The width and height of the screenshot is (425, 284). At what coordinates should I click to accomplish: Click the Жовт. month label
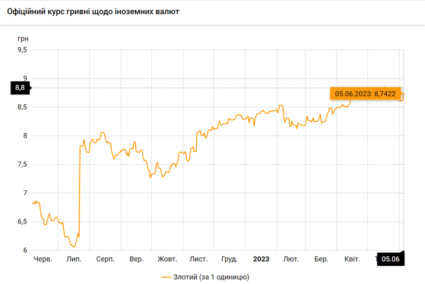[168, 259]
